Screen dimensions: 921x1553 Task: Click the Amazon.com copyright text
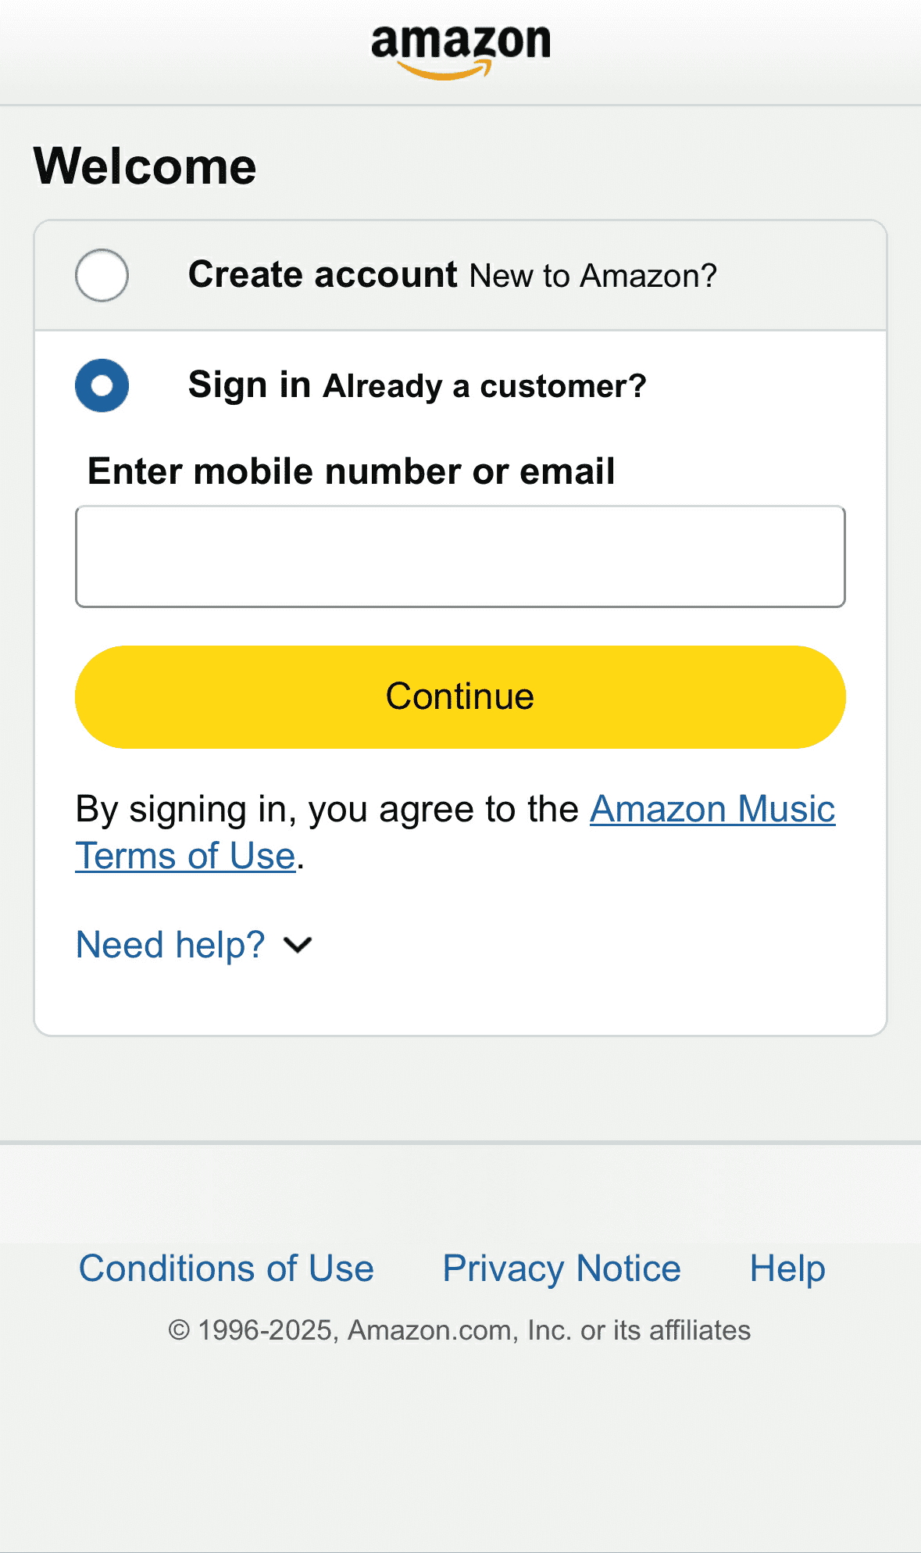point(459,1330)
